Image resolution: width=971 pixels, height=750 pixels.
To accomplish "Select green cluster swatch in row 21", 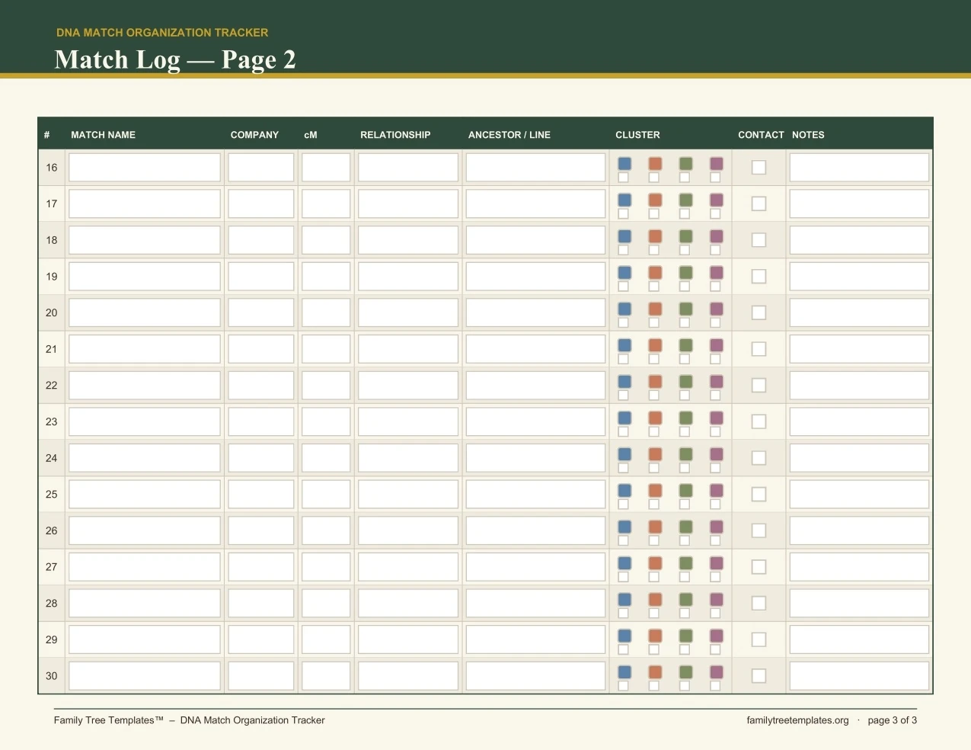I will click(x=685, y=345).
